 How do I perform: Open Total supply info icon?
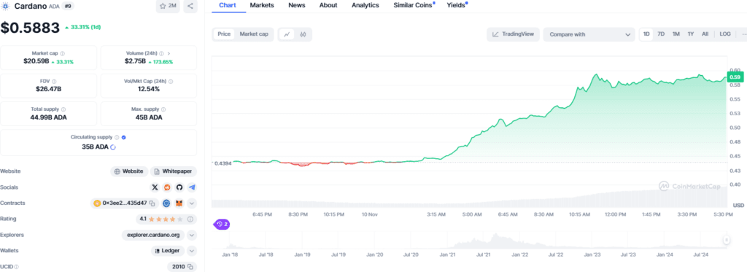coord(63,109)
